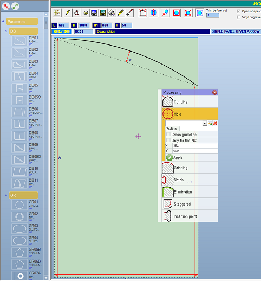Click the color print palette icon
The width and height of the screenshot is (261, 281).
point(112,13)
